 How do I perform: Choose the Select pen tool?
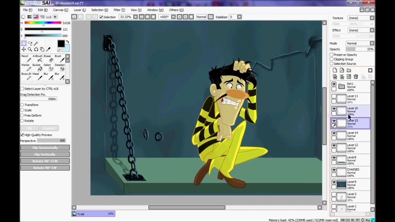[x=48, y=67]
